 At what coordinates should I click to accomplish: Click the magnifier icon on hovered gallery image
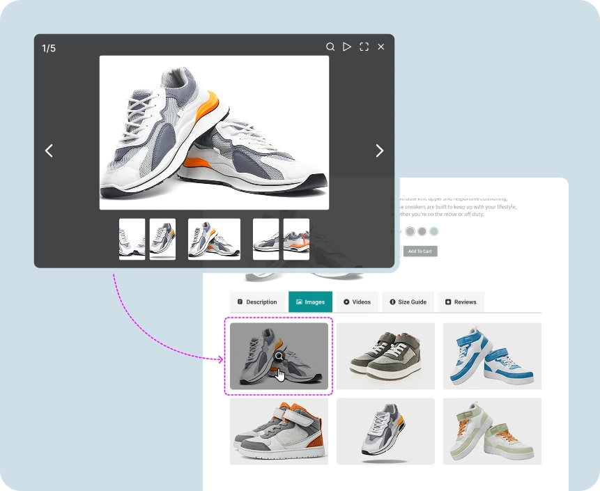click(279, 357)
